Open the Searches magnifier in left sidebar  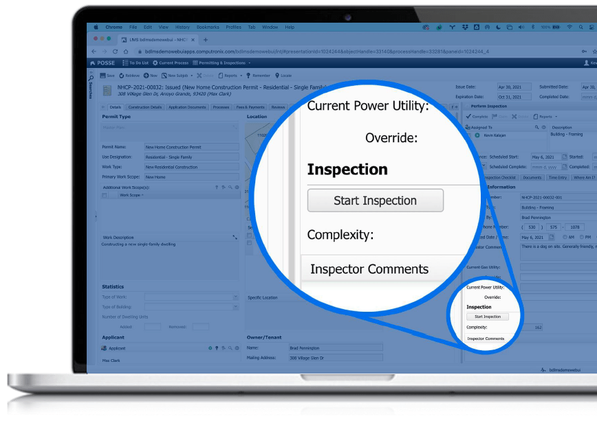coord(91,78)
